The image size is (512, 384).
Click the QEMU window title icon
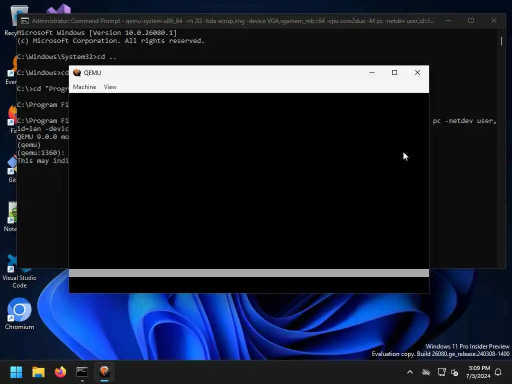[77, 72]
